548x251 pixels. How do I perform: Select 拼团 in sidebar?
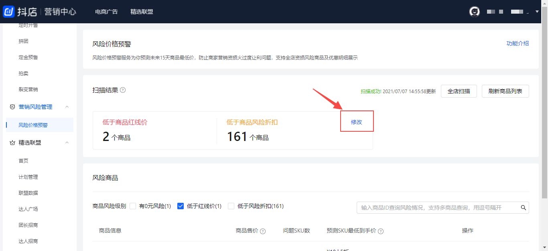pos(23,41)
